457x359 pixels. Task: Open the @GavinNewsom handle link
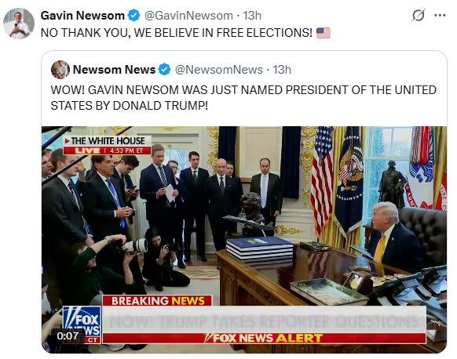pyautogui.click(x=188, y=16)
